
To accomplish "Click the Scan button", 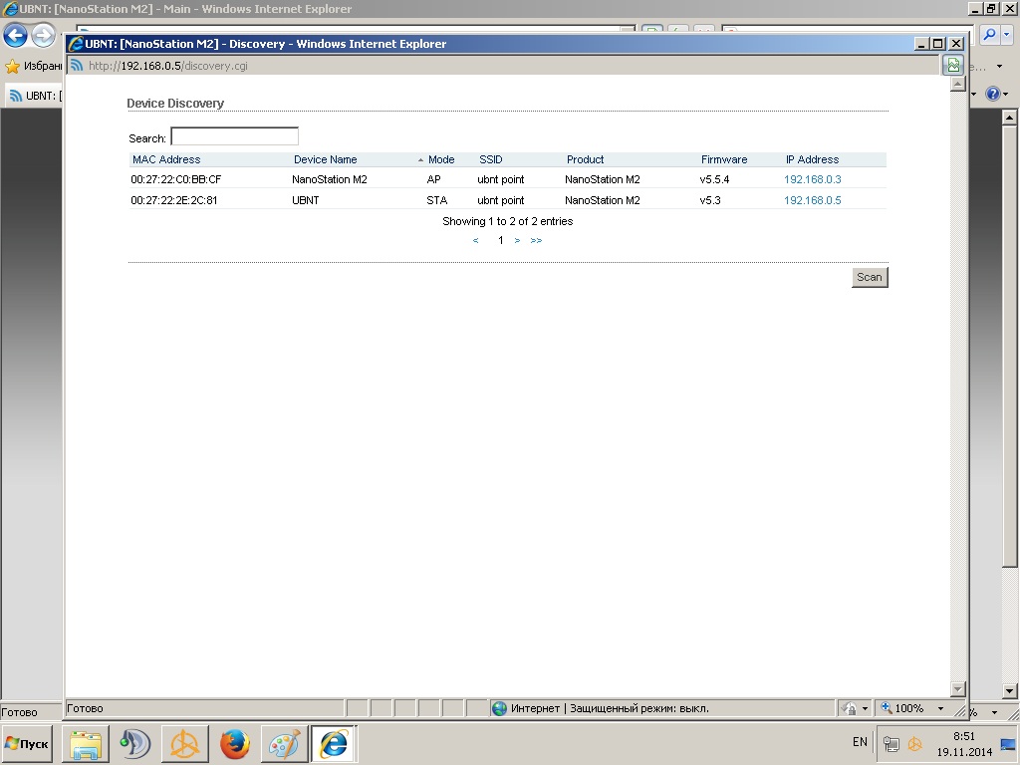I will [869, 277].
